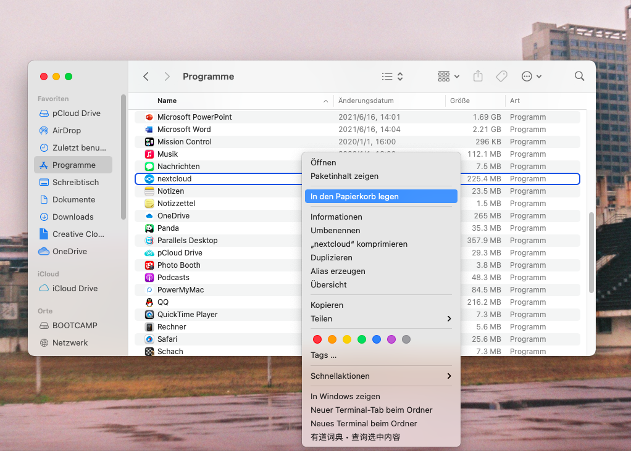Click the tag icon in Finder toolbar
Viewport: 631px width, 451px height.
pos(501,76)
